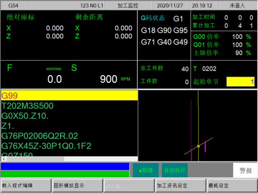Click the 就绪 ready status indicator

coord(146,170)
